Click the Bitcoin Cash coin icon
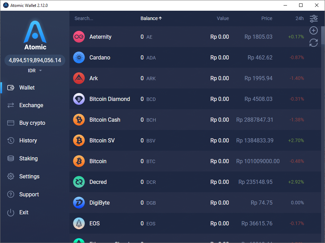This screenshot has height=243, width=325. (79, 120)
